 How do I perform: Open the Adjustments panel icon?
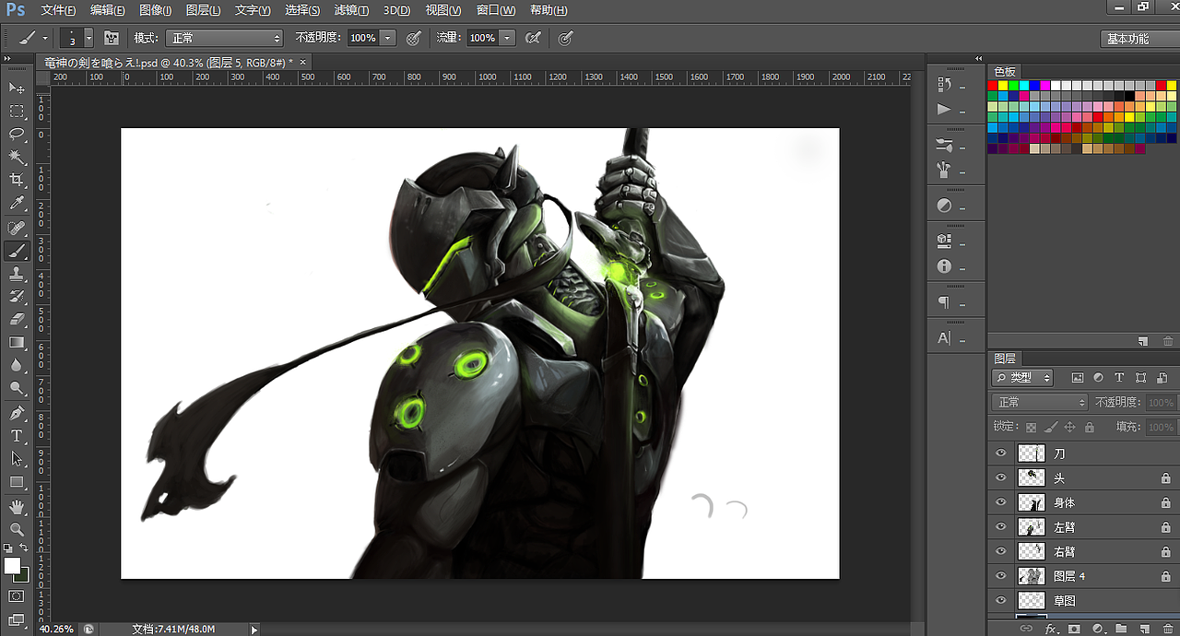point(944,206)
